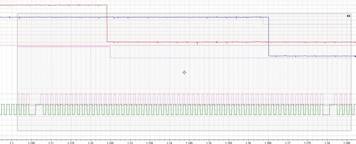Click the high red trace segment at top left
356x144 pixels.
[x=53, y=5]
